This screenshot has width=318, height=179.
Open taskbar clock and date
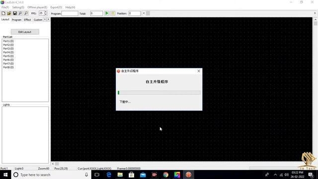click(x=298, y=175)
